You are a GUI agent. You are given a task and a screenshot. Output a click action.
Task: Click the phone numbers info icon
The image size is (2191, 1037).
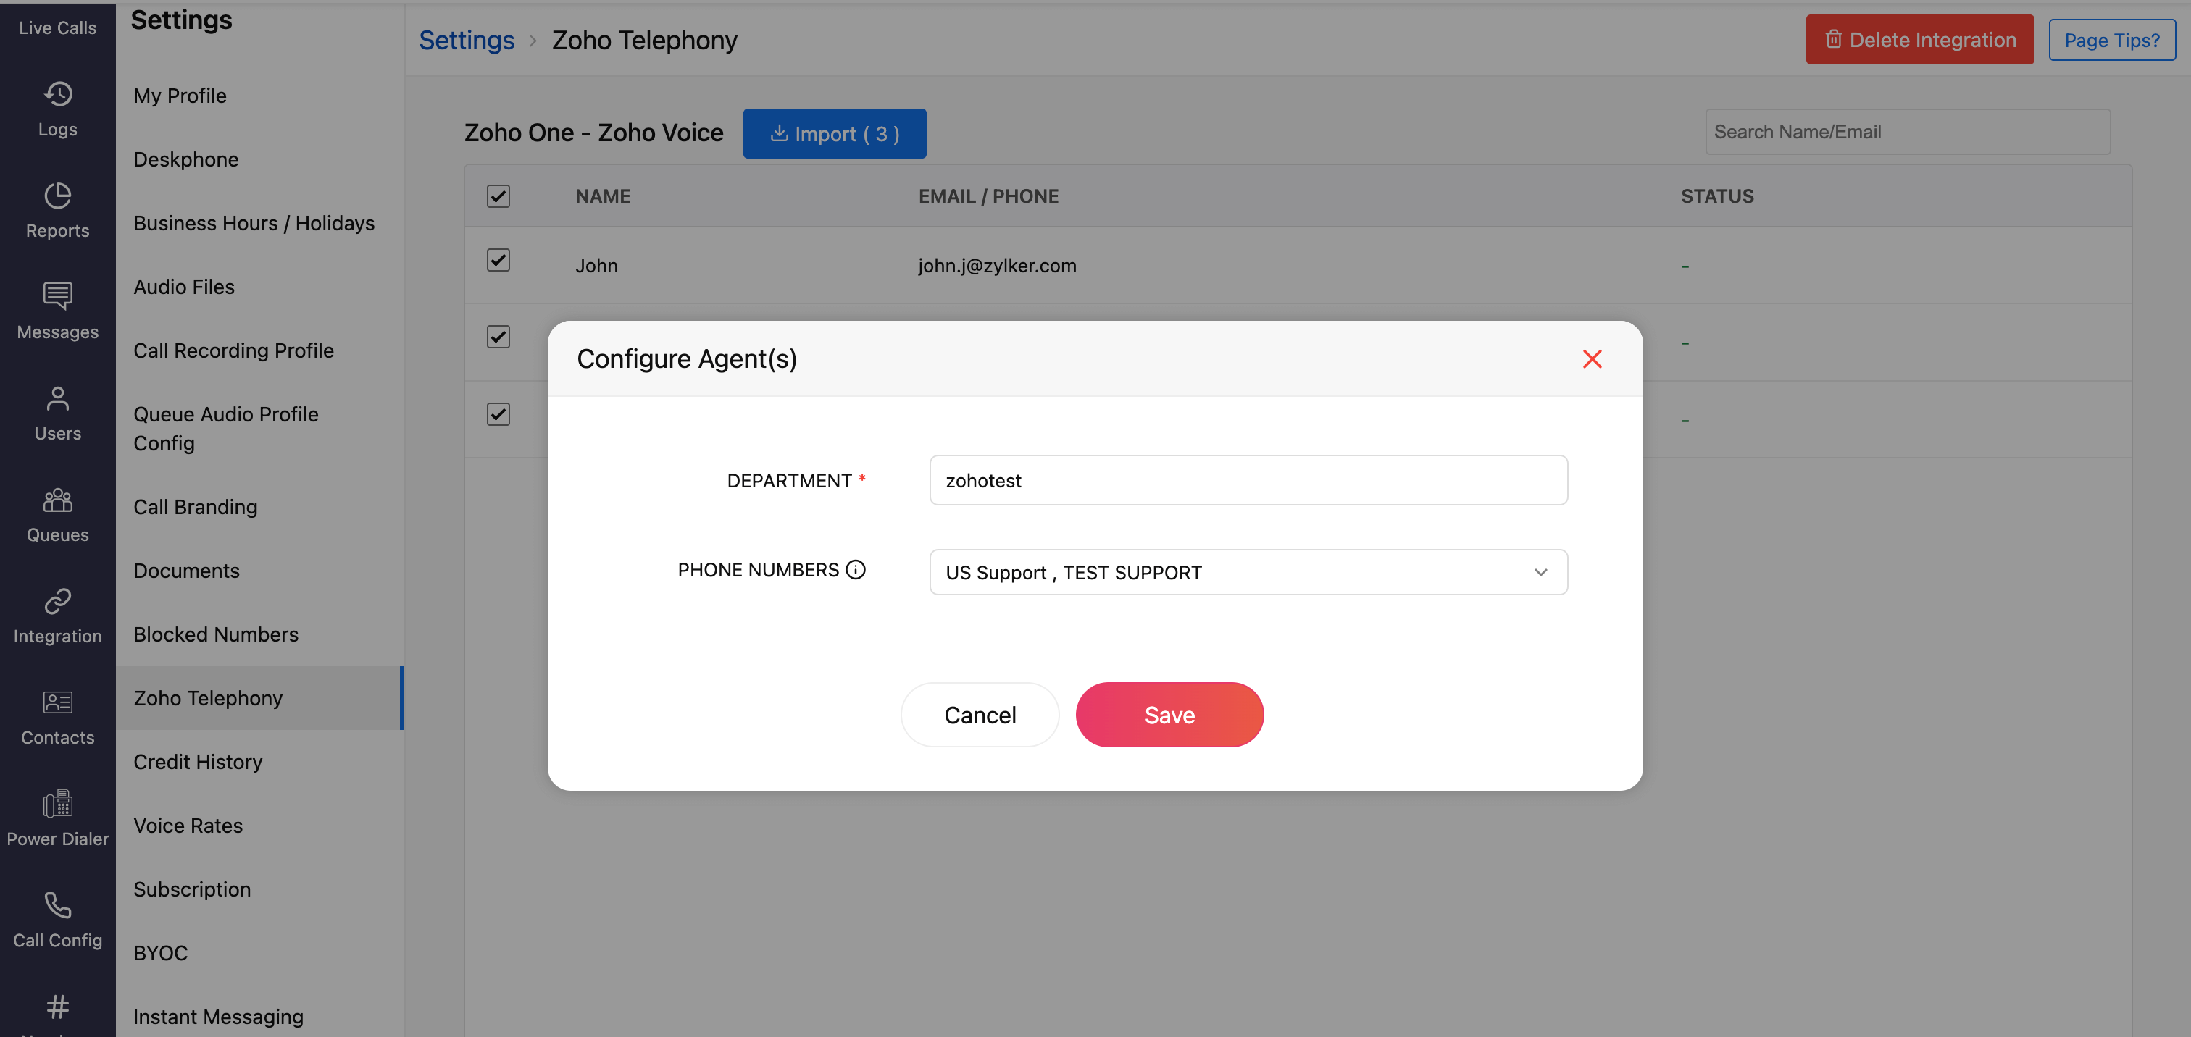coord(856,569)
